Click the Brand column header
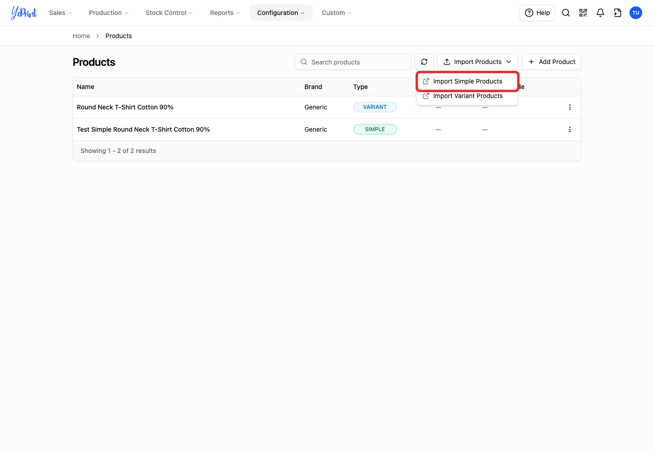 [313, 87]
